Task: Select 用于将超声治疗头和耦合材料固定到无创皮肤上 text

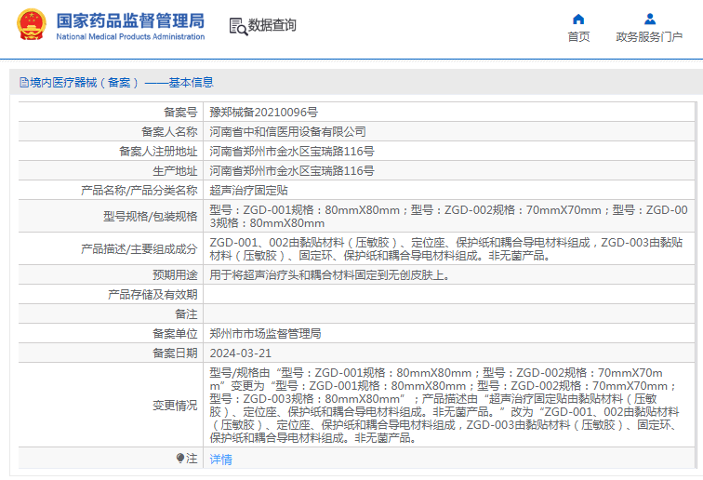Action: pyautogui.click(x=329, y=275)
